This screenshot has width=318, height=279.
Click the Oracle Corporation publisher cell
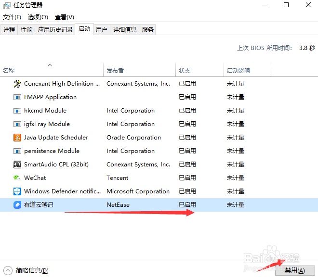[x=133, y=138]
